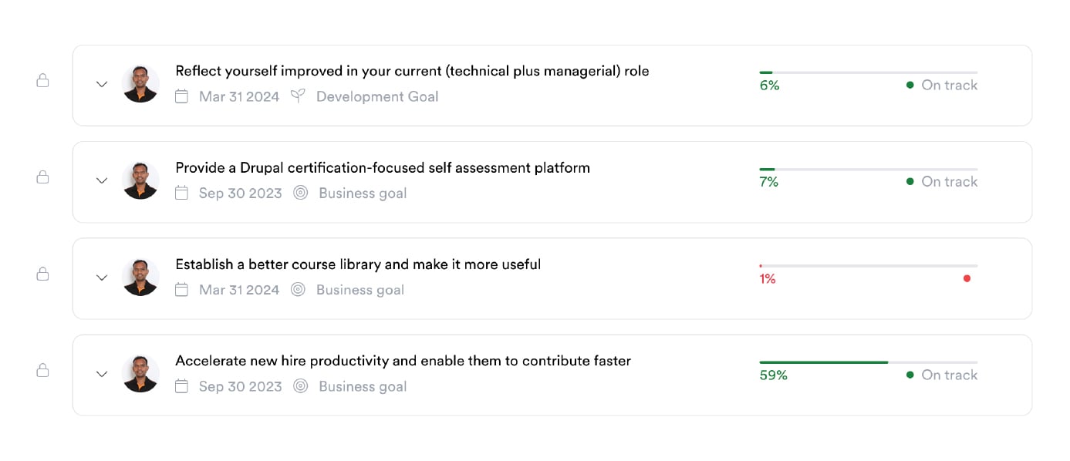Screen dimensions: 1070x461
Task: Click calendar icon next to Mar 31 2024, first goal
Action: point(181,96)
